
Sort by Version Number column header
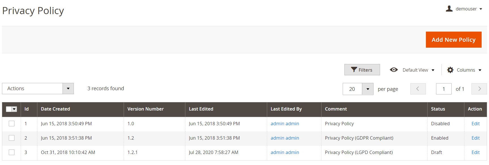(145, 109)
